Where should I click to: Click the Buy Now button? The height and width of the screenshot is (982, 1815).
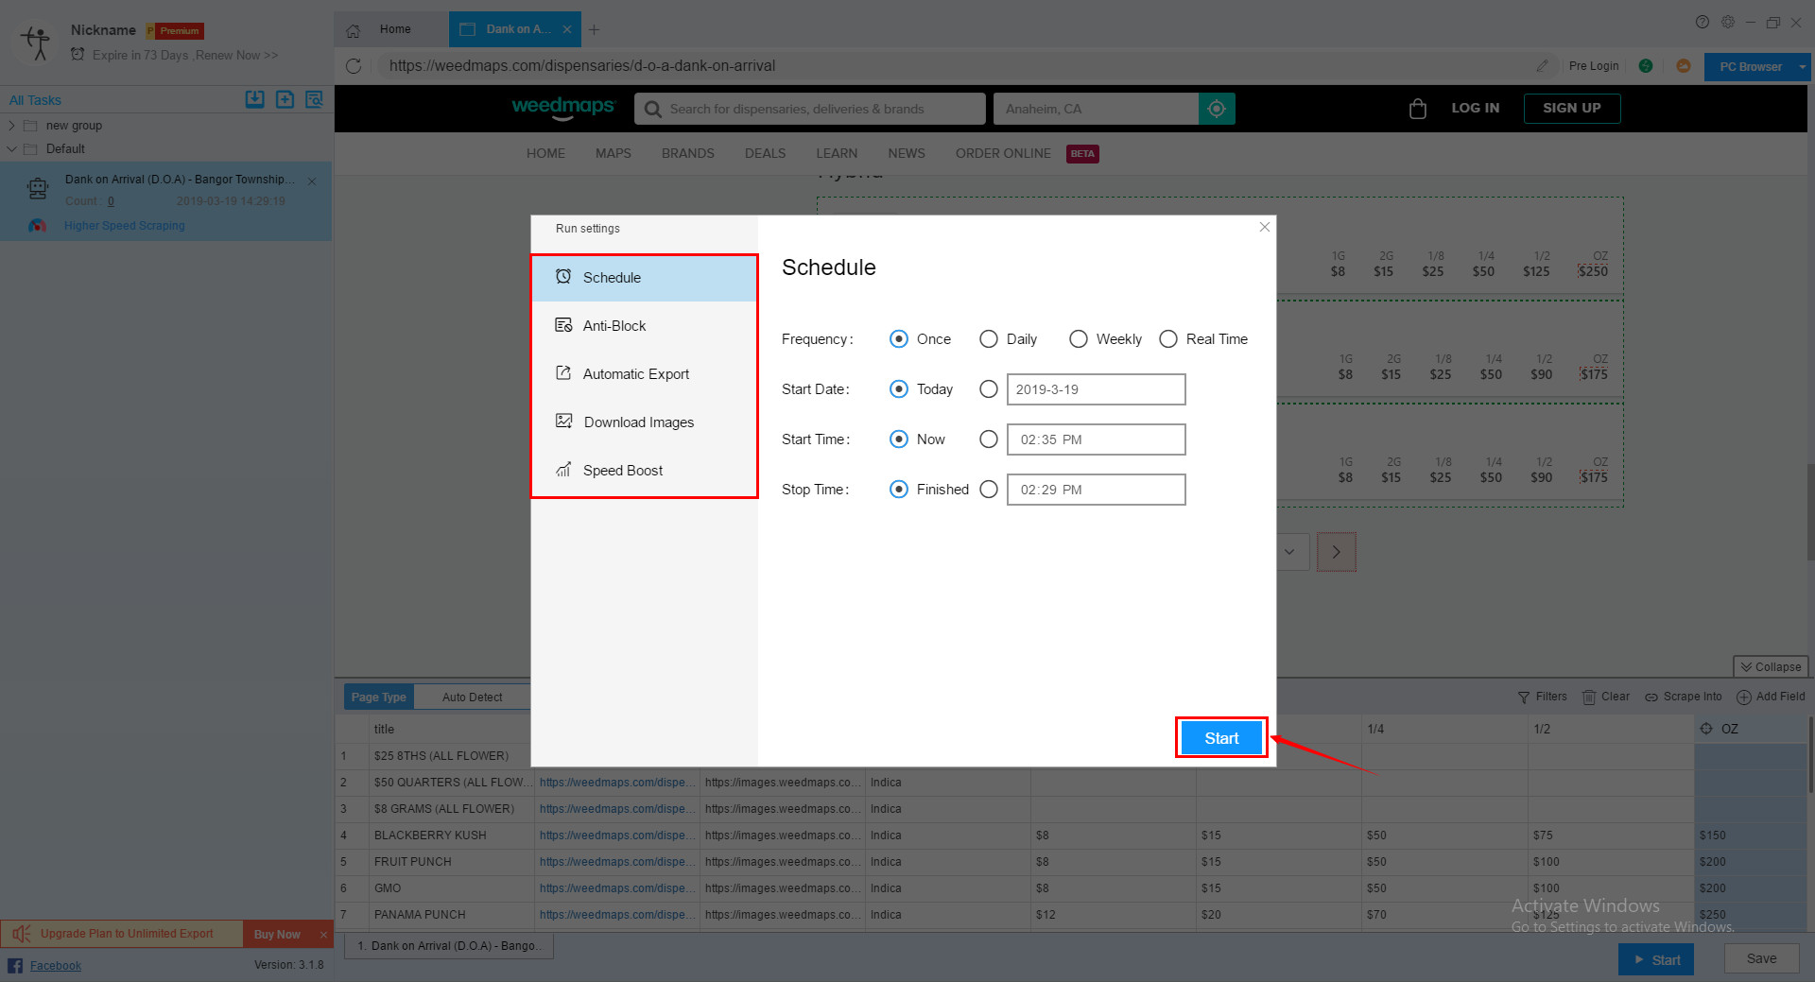[277, 934]
